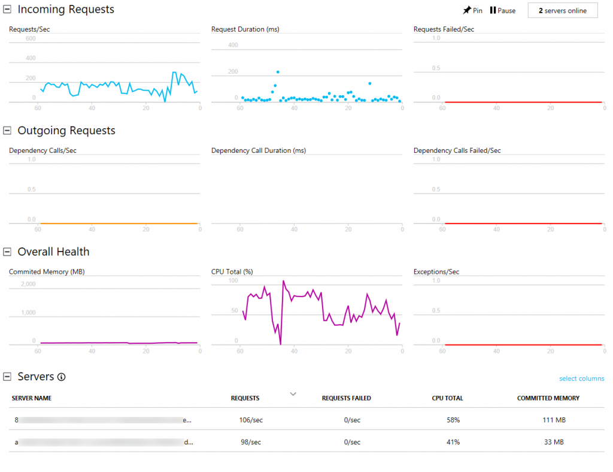Collapse the Outgoing Requests section

7,131
